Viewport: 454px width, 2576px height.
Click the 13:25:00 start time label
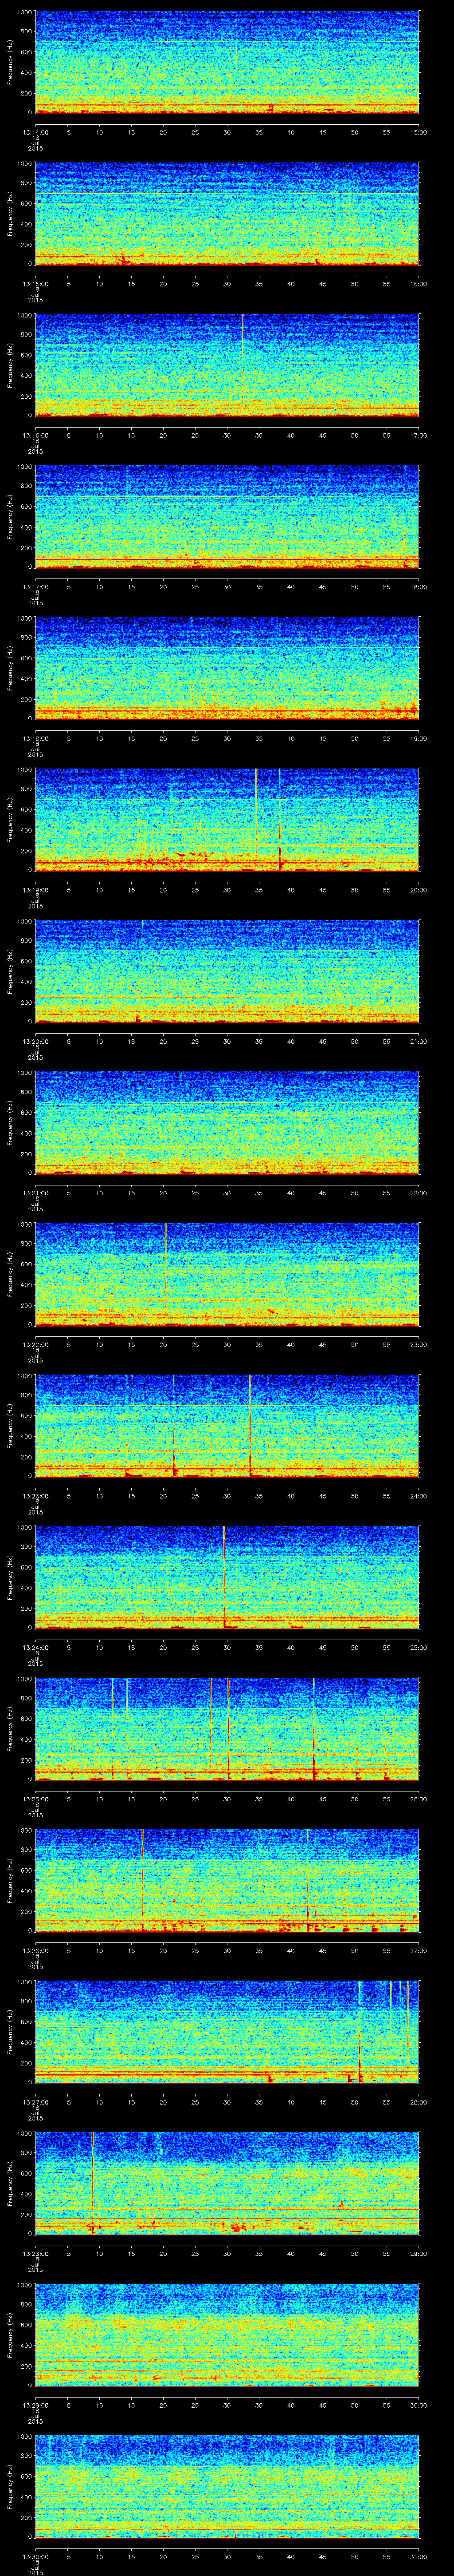35,1798
